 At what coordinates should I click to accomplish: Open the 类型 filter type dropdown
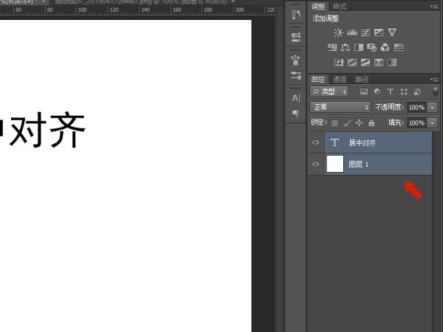click(329, 91)
